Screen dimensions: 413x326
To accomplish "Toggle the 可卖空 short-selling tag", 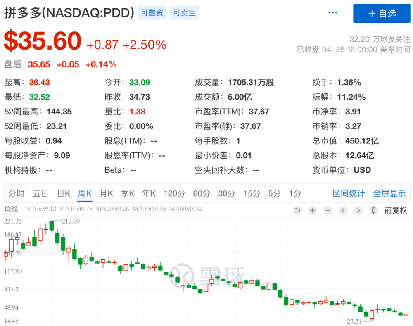I will coord(184,13).
